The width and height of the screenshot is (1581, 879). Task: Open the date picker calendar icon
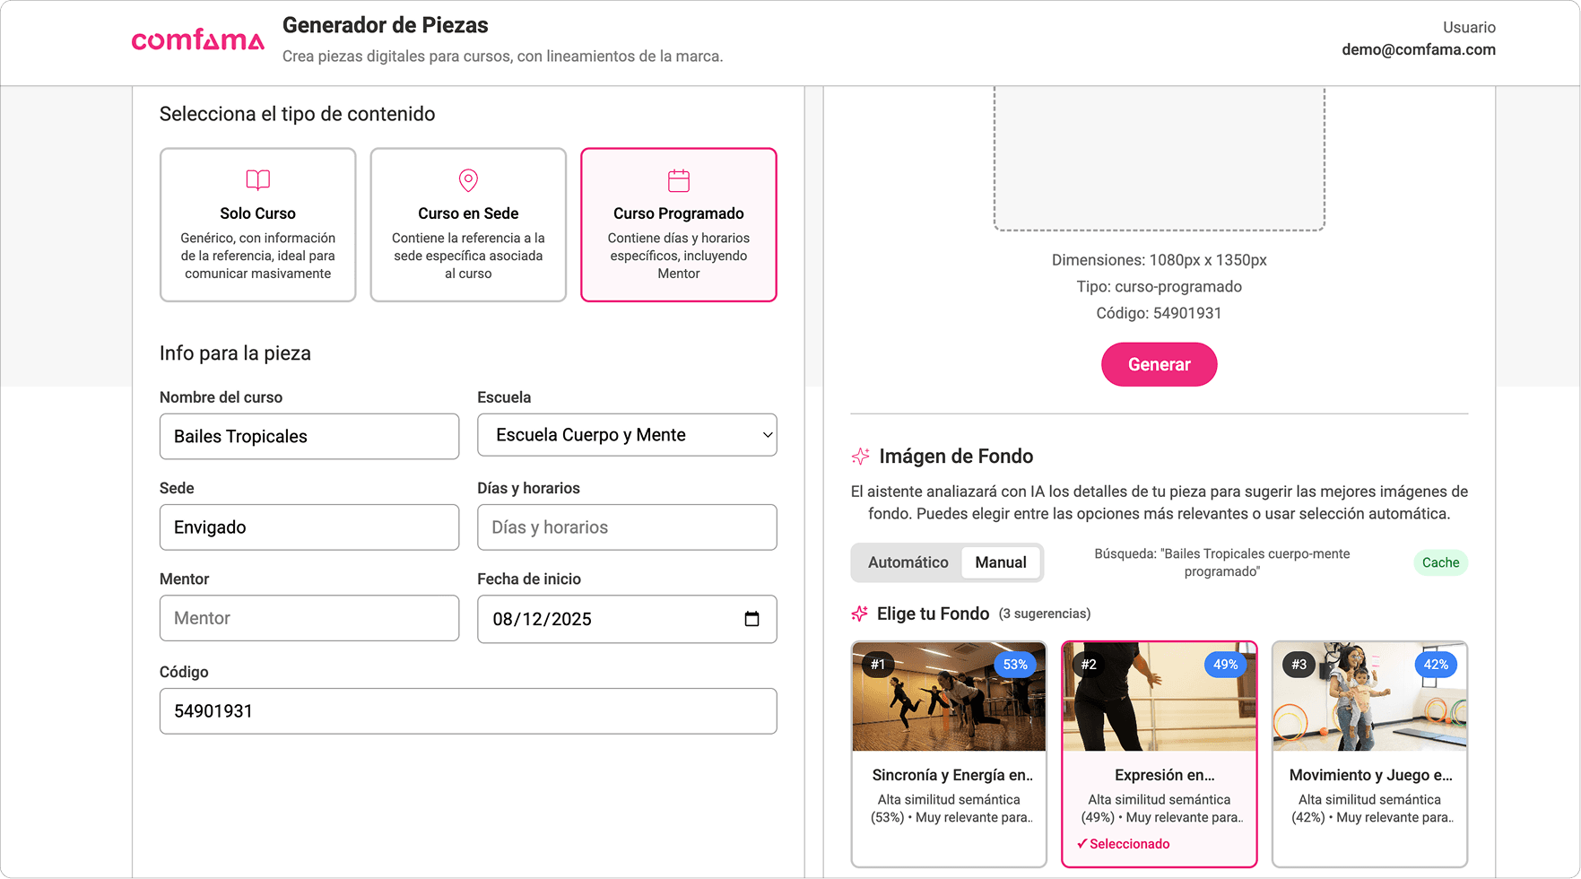tap(751, 619)
